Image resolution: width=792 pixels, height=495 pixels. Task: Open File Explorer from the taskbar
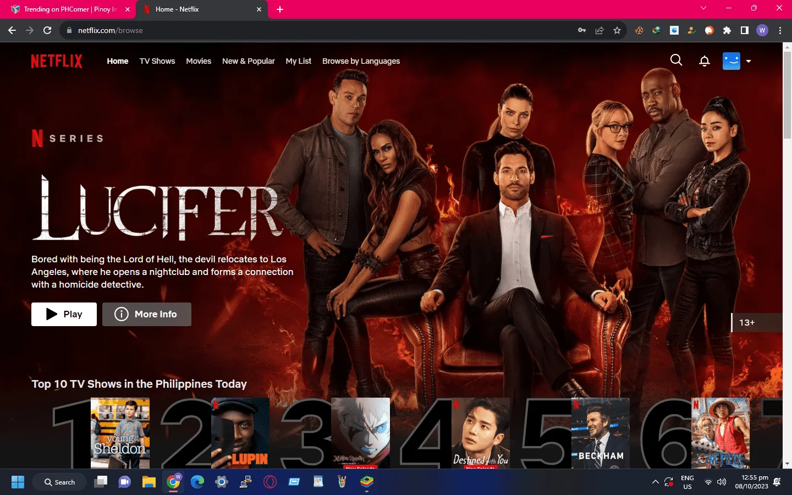149,482
